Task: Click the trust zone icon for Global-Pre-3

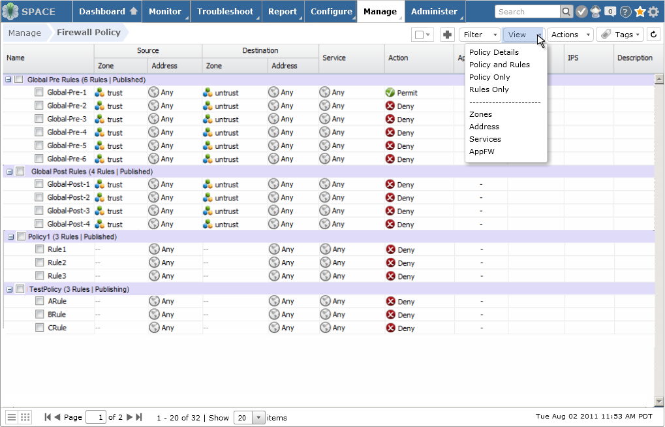Action: [100, 119]
